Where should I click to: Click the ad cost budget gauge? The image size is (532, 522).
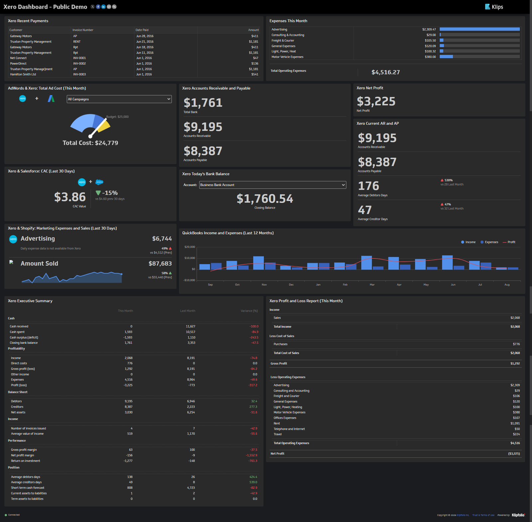(90, 125)
